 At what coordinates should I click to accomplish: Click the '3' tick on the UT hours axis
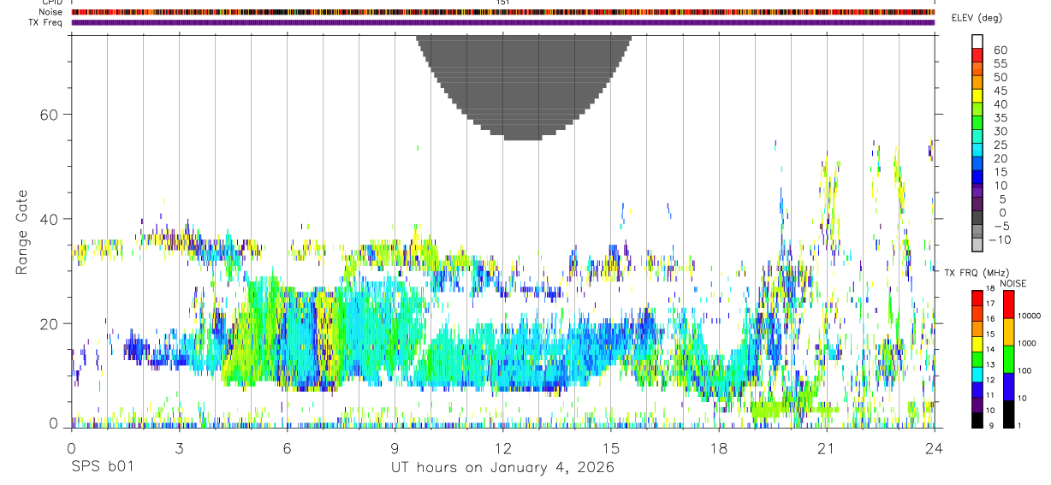[179, 448]
